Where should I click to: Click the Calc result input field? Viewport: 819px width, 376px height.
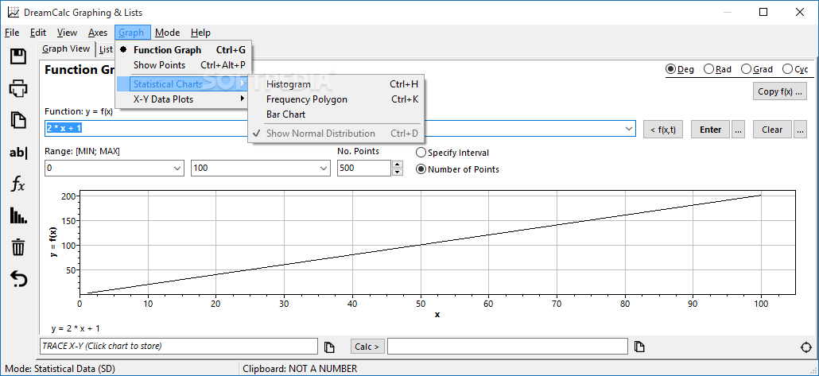tap(507, 347)
